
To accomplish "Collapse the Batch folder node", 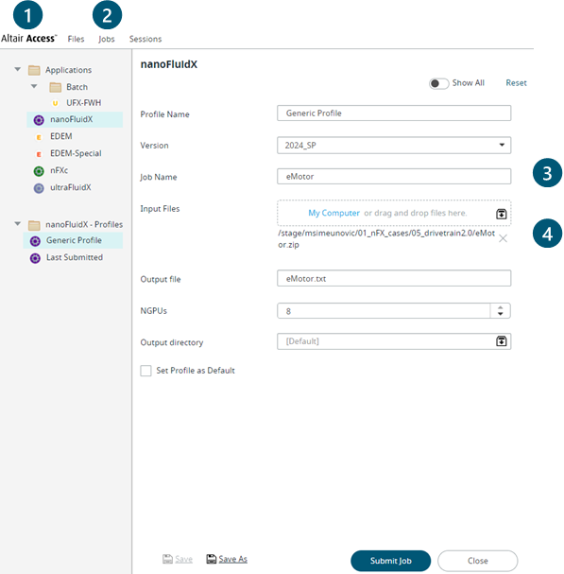I will [x=34, y=86].
